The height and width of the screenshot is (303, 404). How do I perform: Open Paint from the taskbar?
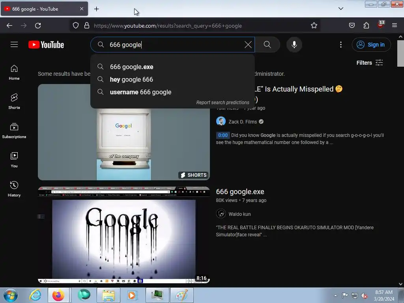pos(182,295)
